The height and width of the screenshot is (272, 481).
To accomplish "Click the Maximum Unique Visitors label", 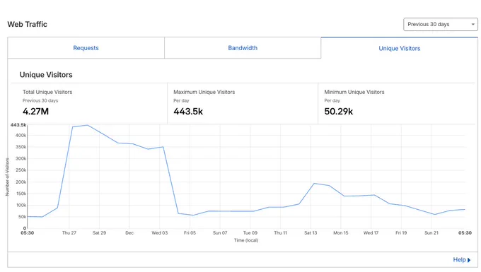I will pyautogui.click(x=204, y=92).
